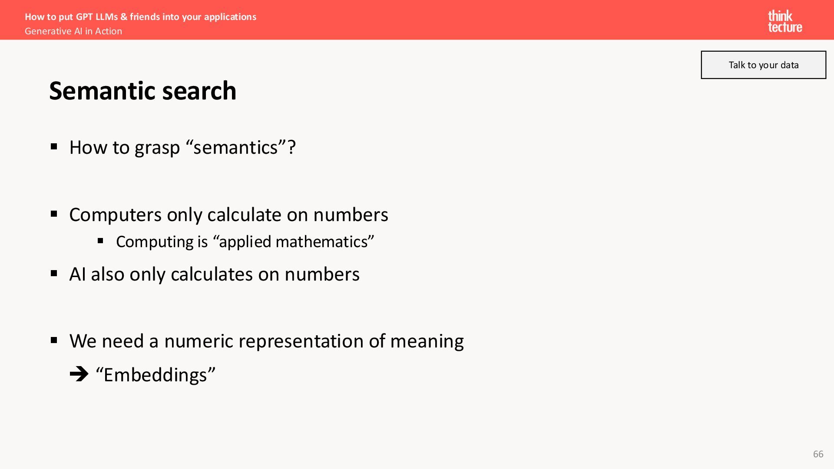
Task: Click the arrow before Embeddings
Action: 79,374
